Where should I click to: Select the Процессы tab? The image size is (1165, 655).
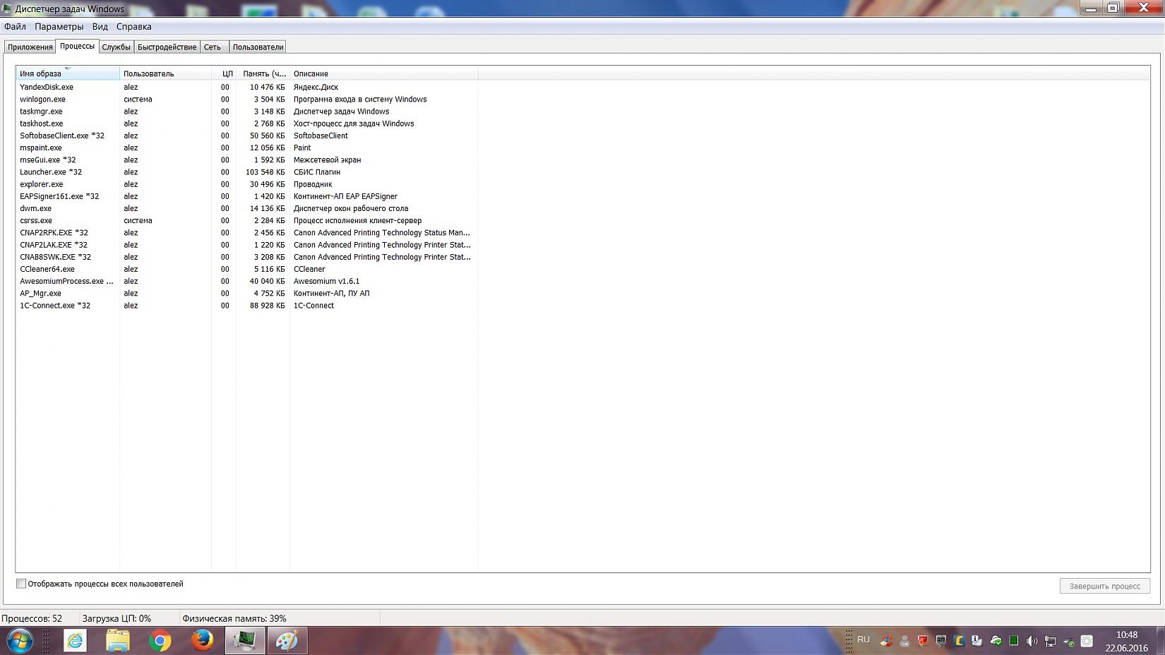tap(77, 46)
